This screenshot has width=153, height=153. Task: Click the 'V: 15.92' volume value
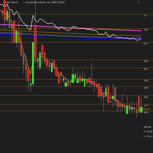[148, 132]
